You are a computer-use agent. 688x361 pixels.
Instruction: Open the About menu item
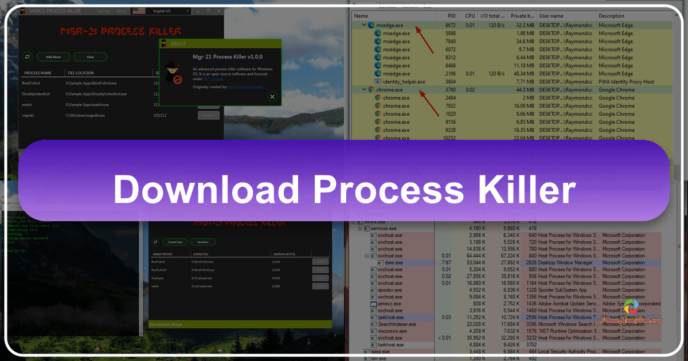121,11
